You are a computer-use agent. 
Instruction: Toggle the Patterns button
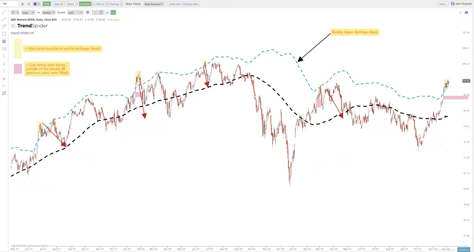pos(100,4)
